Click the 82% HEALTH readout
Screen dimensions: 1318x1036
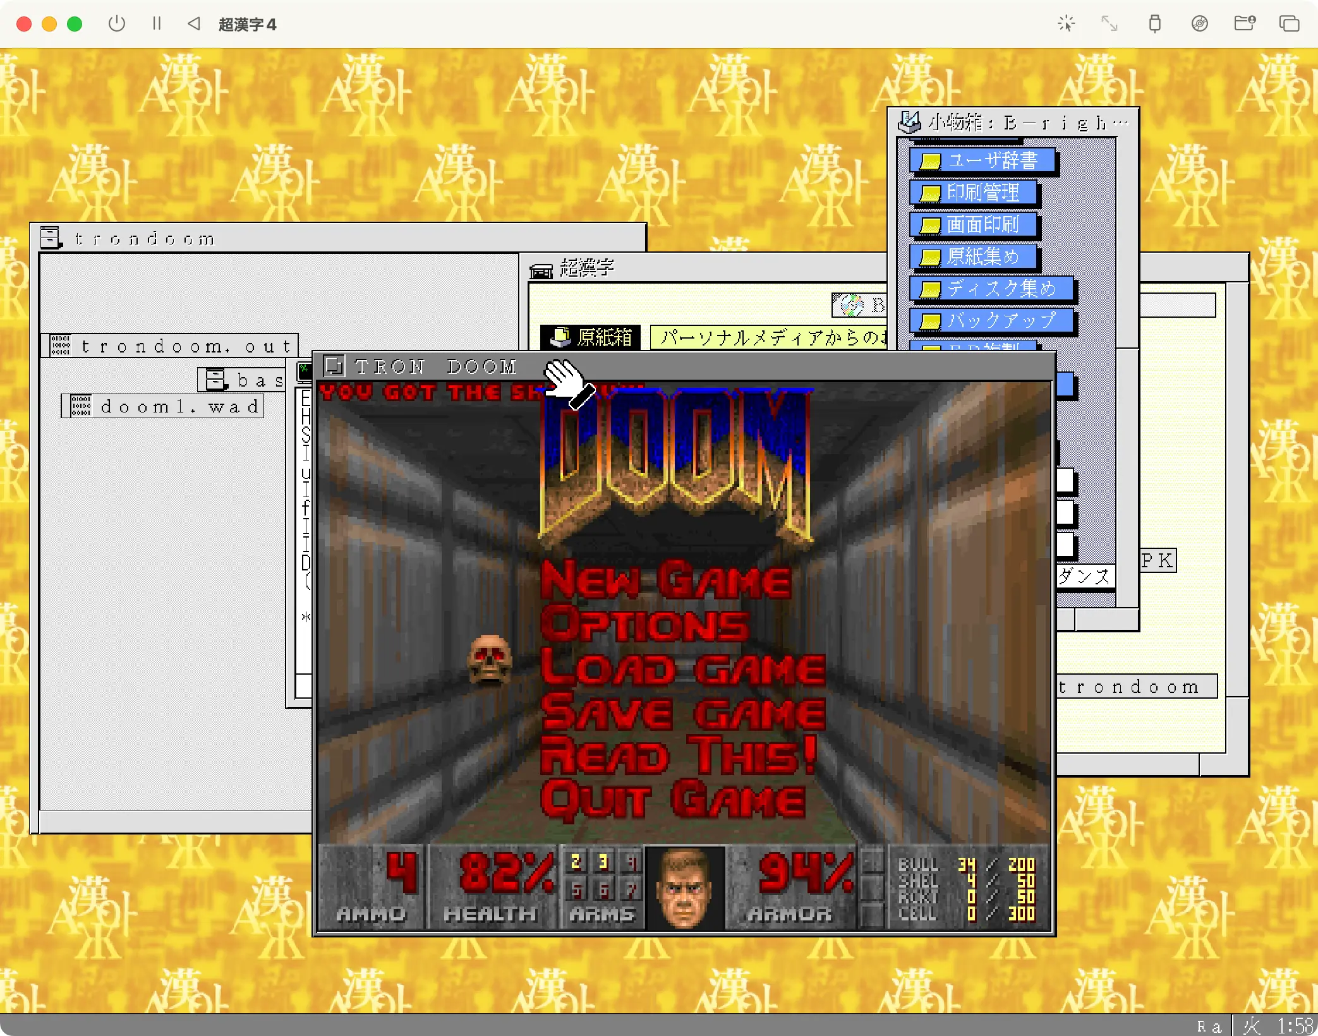(505, 873)
